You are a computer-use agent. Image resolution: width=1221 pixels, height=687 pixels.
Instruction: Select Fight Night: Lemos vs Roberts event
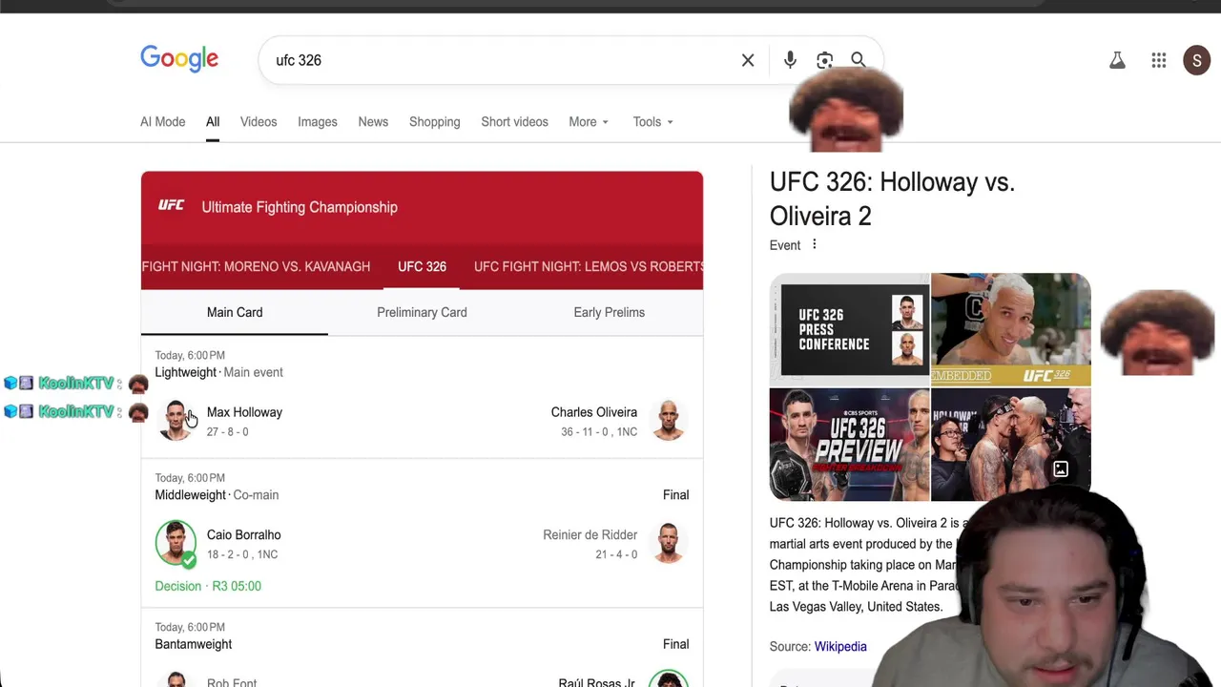point(589,266)
